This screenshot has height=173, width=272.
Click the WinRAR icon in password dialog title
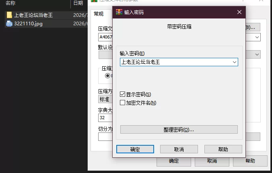click(119, 12)
